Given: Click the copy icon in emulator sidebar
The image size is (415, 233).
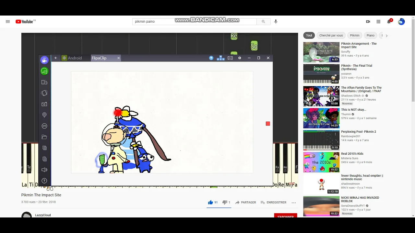Looking at the screenshot, I should pyautogui.click(x=44, y=148).
